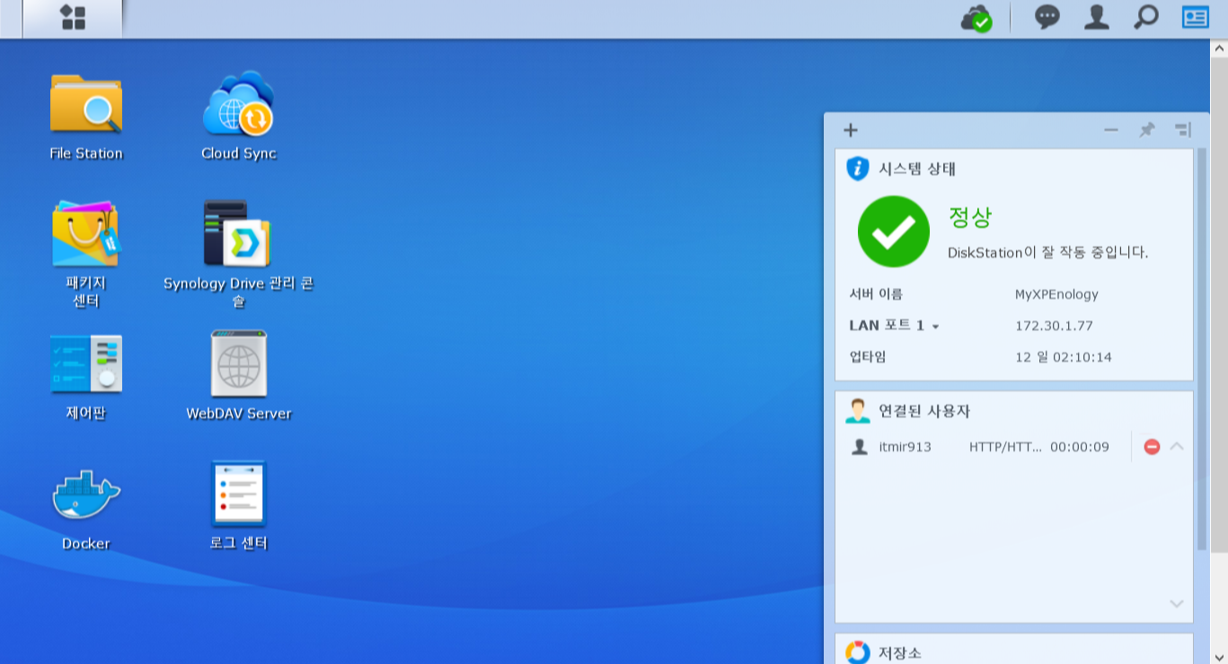Viewport: 1228px width, 664px height.
Task: Open notifications speech bubble icon
Action: click(1047, 17)
